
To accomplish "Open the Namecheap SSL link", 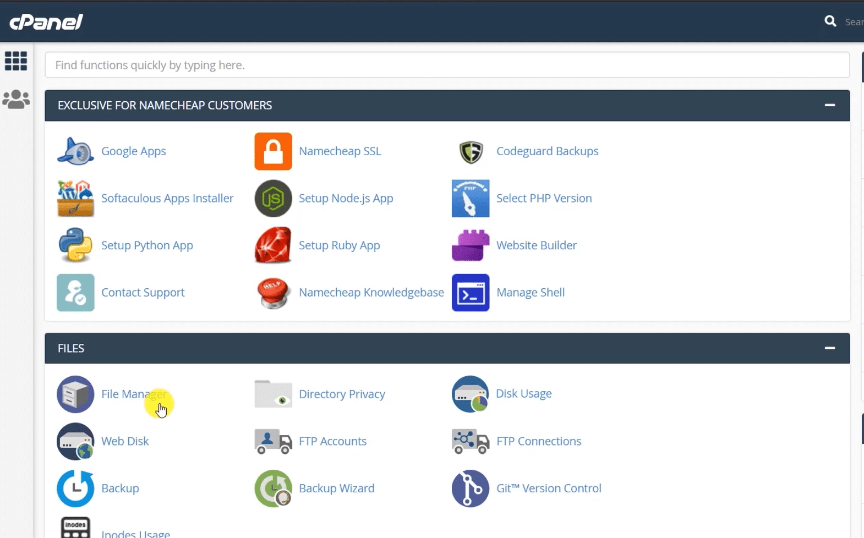I will coord(340,151).
